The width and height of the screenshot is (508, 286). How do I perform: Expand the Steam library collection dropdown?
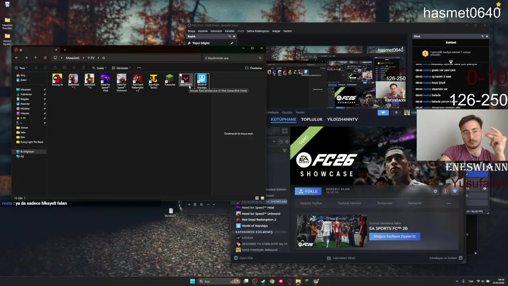tap(274, 141)
